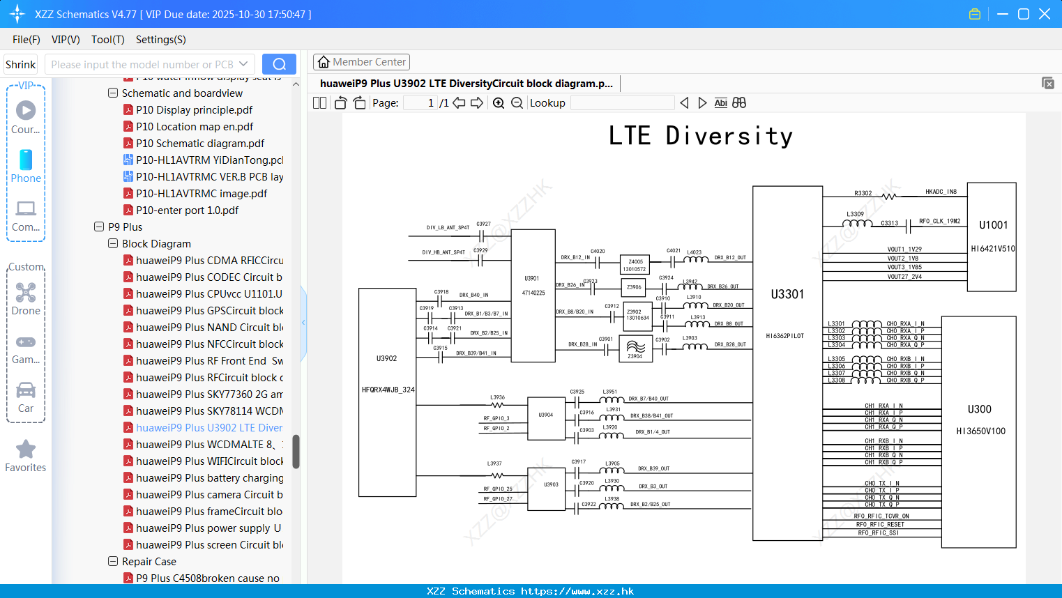Open P10 Location map en.pdf

195,126
